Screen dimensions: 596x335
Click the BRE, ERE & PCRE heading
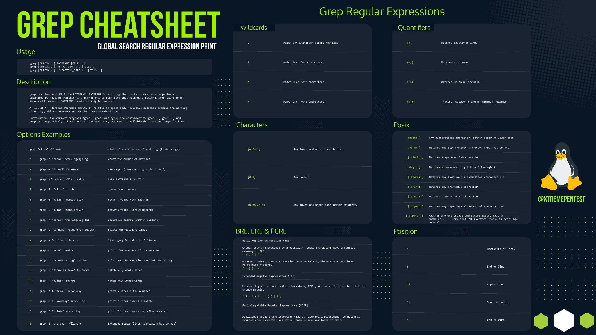261,231
